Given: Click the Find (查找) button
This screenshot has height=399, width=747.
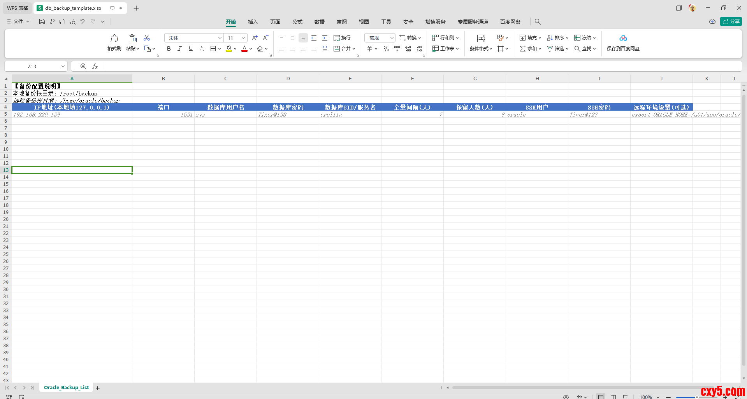Looking at the screenshot, I should 585,49.
